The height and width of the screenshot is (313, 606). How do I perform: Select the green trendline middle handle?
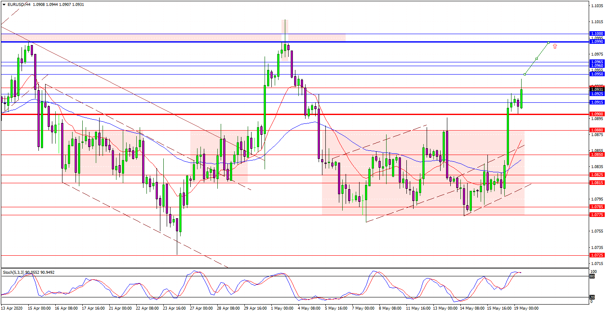[x=536, y=59]
